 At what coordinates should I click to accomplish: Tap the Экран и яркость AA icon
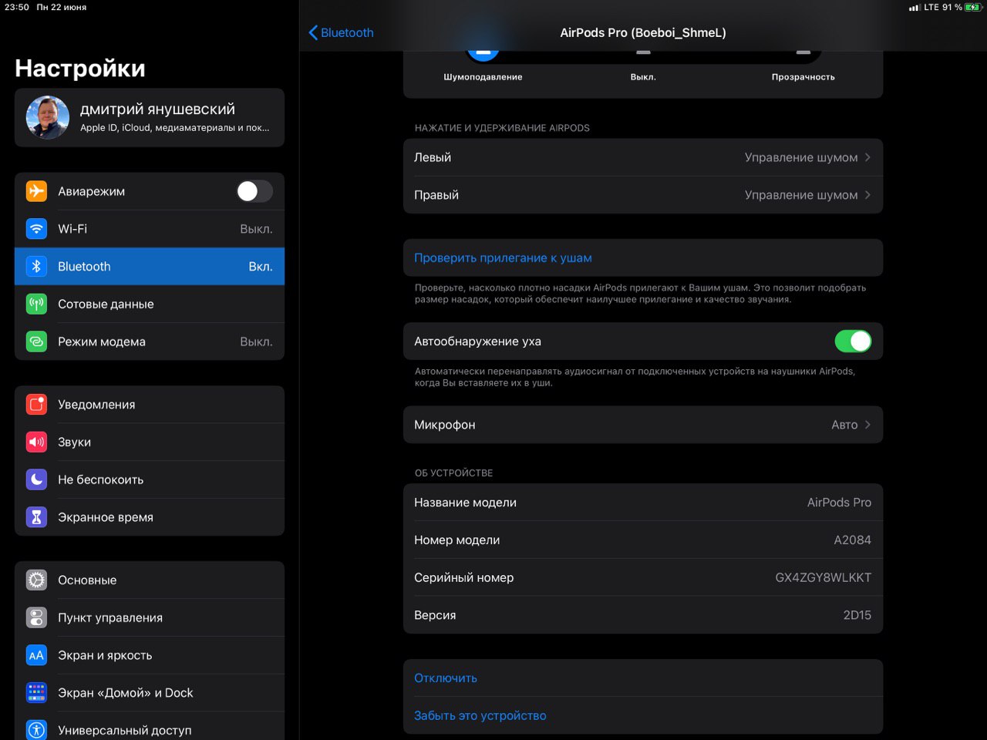pos(36,655)
